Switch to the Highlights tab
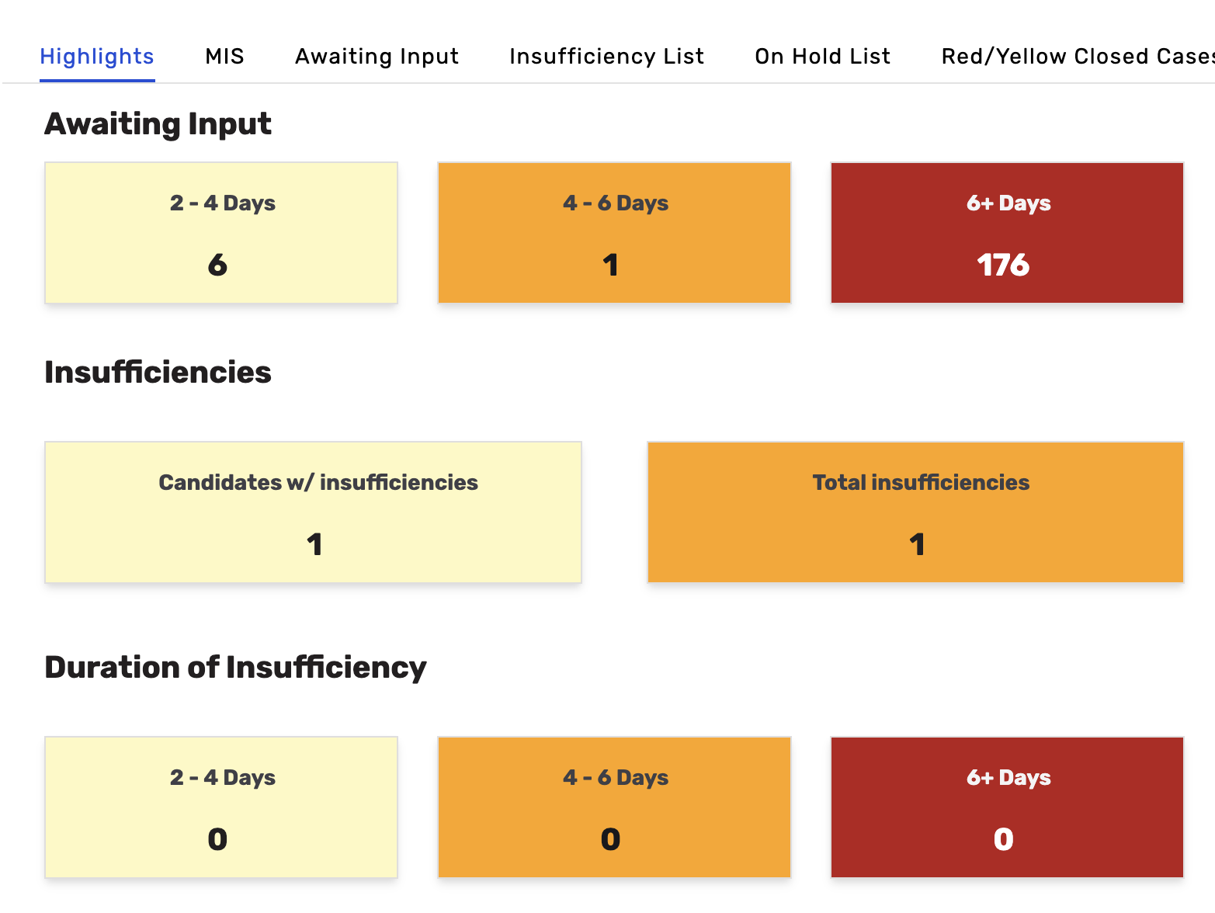Viewport: 1215px width, 913px height. coord(97,57)
